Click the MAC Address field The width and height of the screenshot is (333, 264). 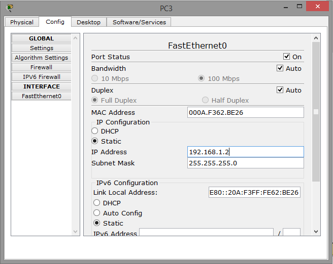(246, 112)
